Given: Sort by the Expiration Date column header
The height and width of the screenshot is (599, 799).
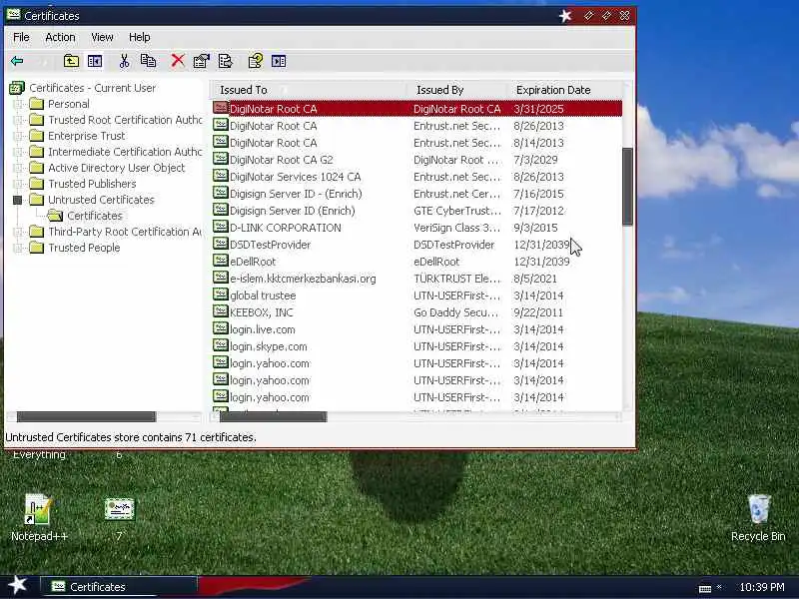Looking at the screenshot, I should click(x=564, y=90).
